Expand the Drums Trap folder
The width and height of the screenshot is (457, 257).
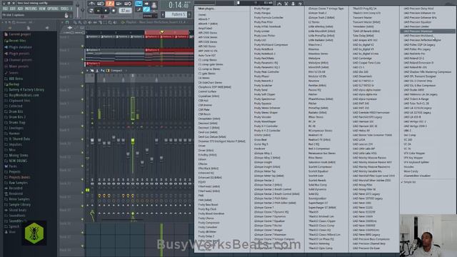tap(17, 122)
